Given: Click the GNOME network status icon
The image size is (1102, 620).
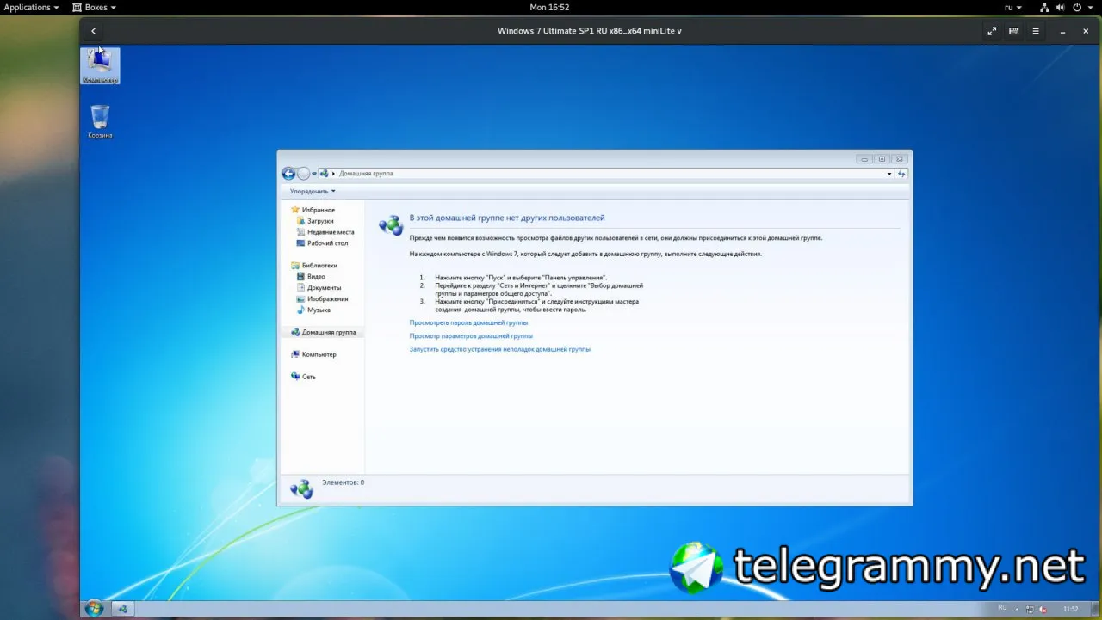Looking at the screenshot, I should [1044, 7].
